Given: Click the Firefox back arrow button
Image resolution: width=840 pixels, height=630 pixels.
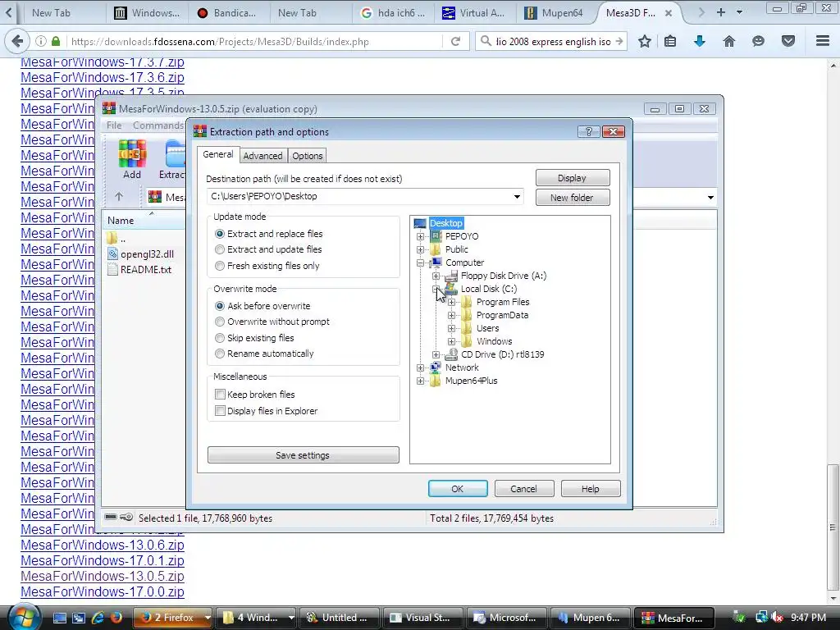Looking at the screenshot, I should point(17,41).
